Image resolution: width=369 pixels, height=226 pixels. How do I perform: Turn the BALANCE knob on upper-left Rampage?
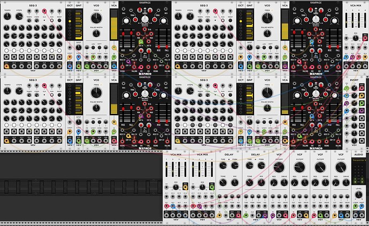click(145, 20)
